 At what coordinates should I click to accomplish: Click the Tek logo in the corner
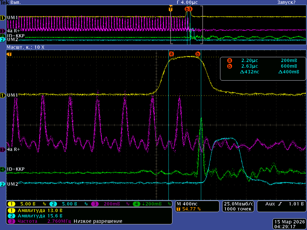point(4,2)
